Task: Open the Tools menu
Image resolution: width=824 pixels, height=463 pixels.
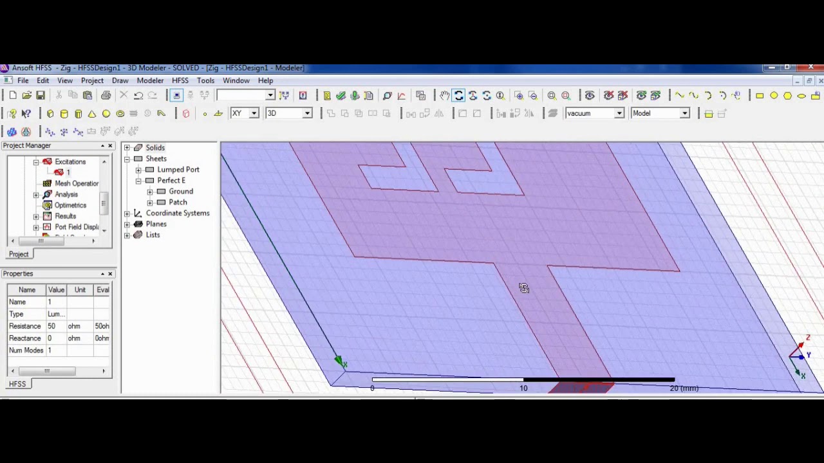Action: (x=205, y=80)
